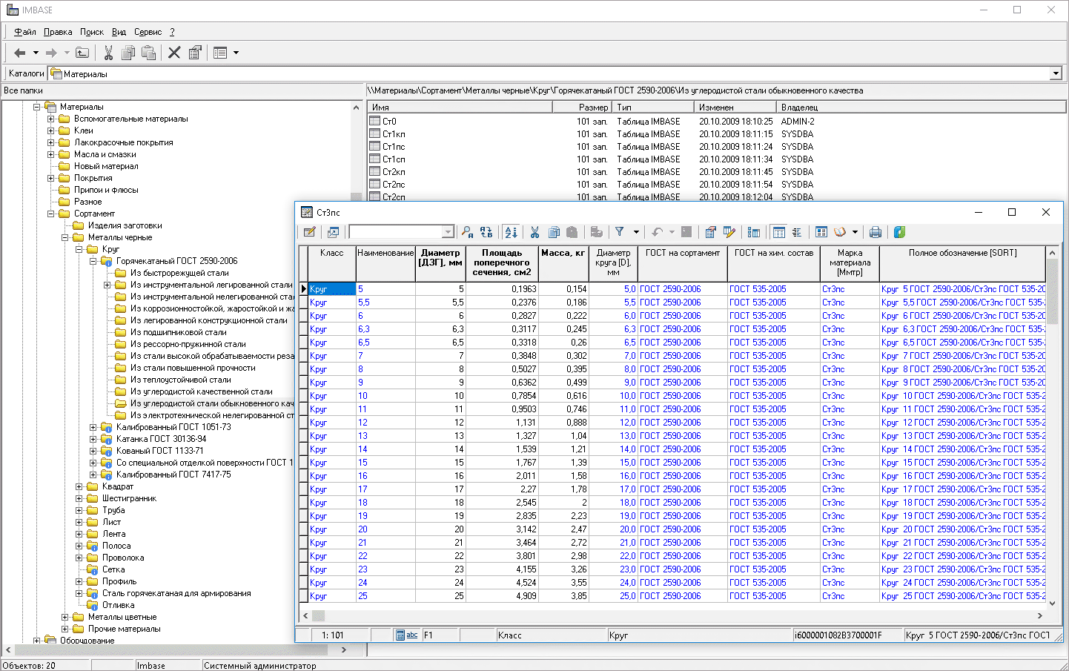Go up one folder level
The height and width of the screenshot is (671, 1069).
coord(82,53)
